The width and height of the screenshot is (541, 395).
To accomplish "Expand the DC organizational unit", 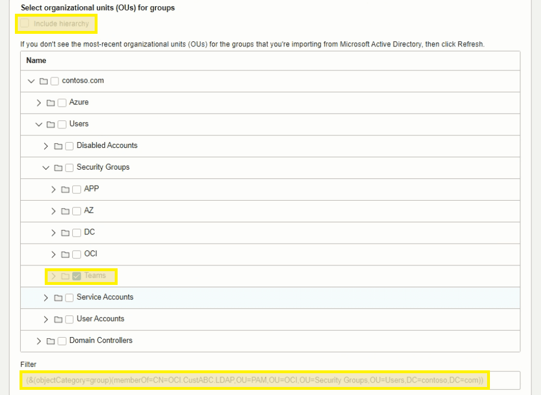I will (54, 232).
